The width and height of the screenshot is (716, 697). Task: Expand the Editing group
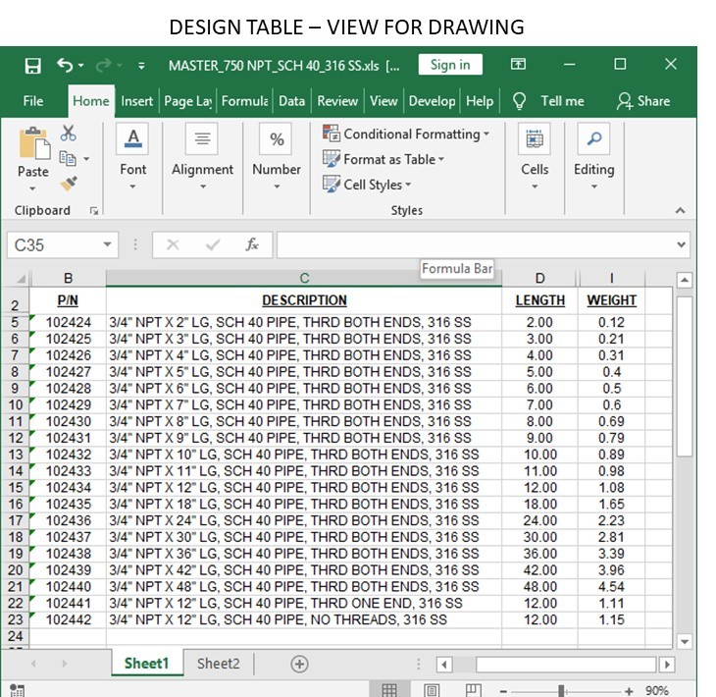pos(593,157)
